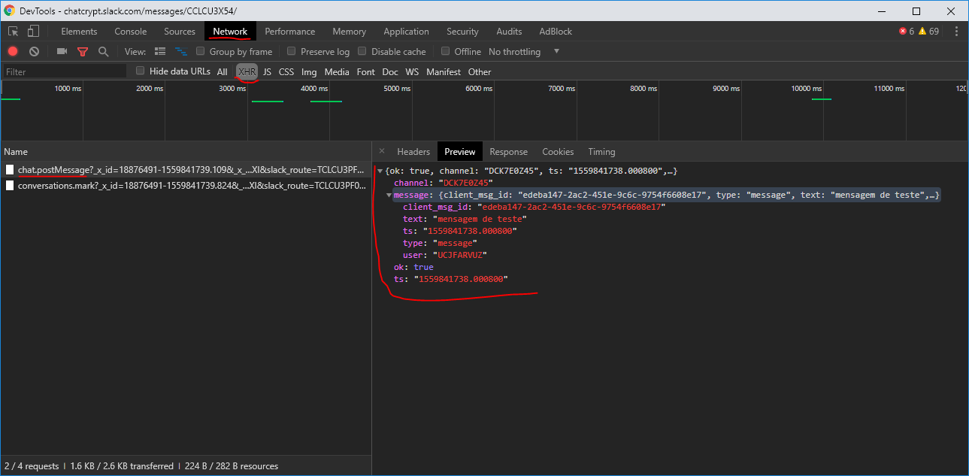Filter requests by Manifest

(x=444, y=72)
